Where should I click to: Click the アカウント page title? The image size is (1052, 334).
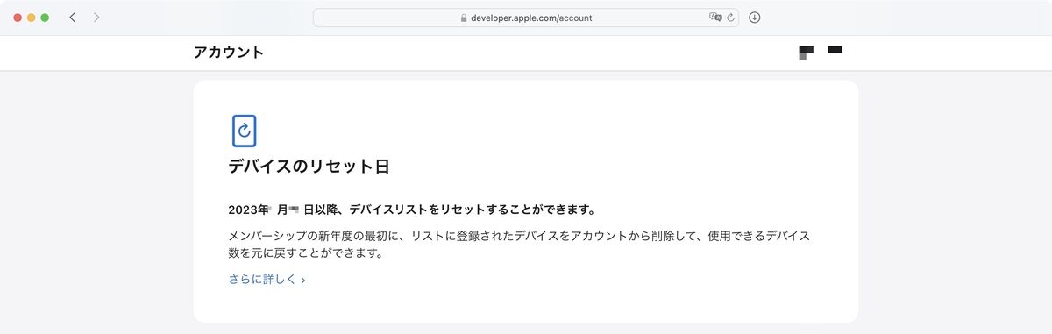[229, 53]
